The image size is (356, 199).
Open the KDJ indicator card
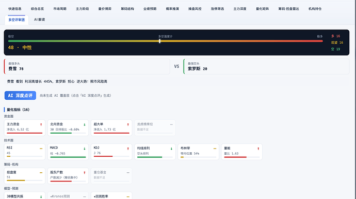point(111,152)
